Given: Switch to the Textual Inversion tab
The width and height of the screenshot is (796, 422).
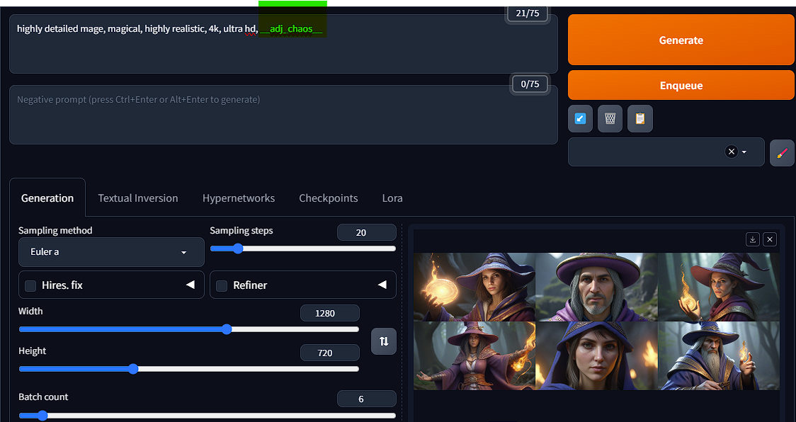Looking at the screenshot, I should point(138,198).
